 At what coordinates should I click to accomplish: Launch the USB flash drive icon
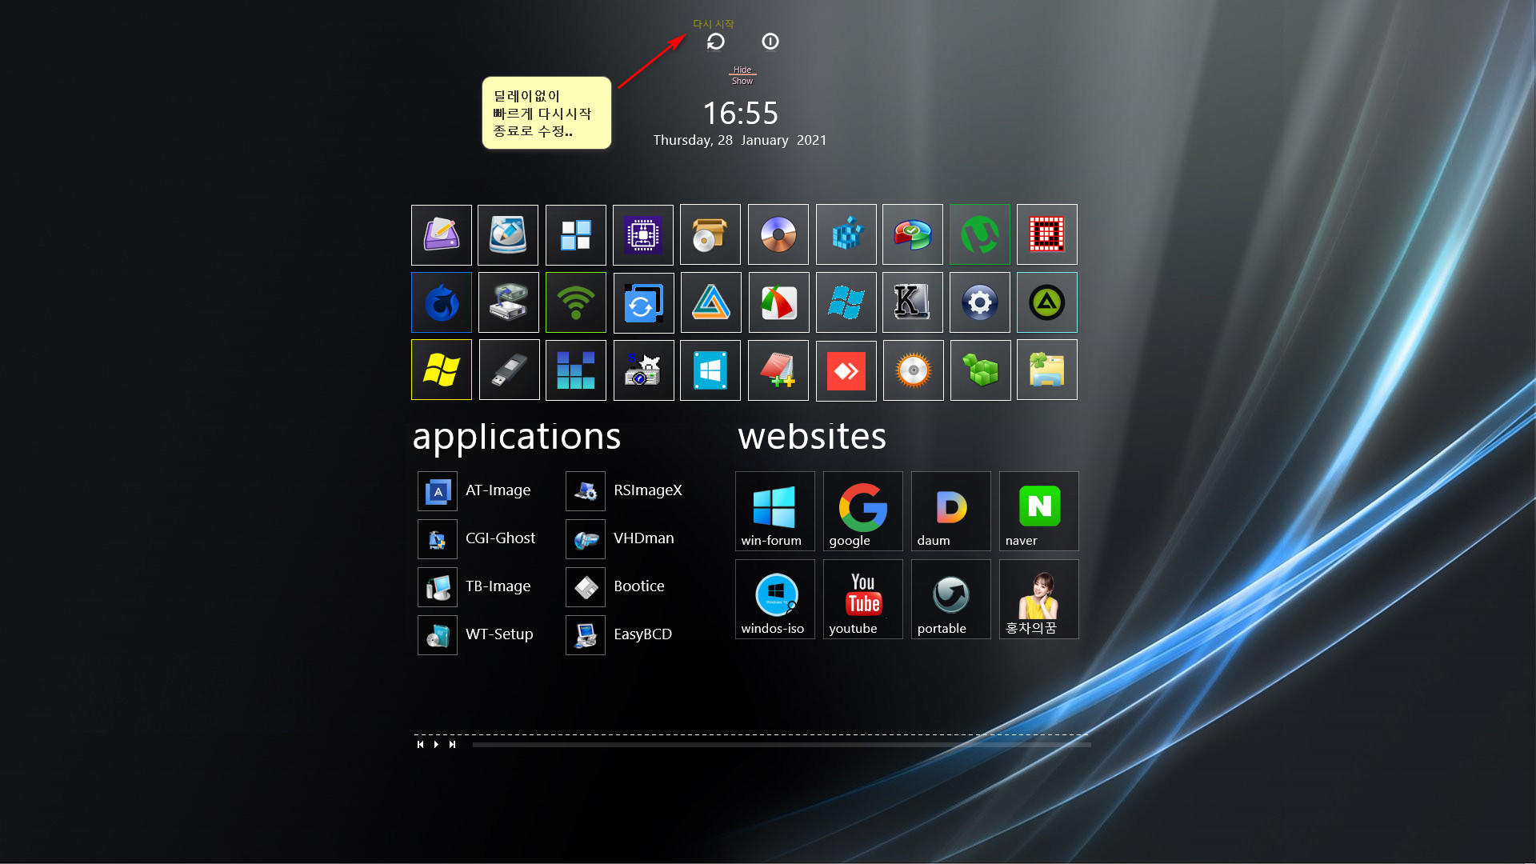point(510,370)
